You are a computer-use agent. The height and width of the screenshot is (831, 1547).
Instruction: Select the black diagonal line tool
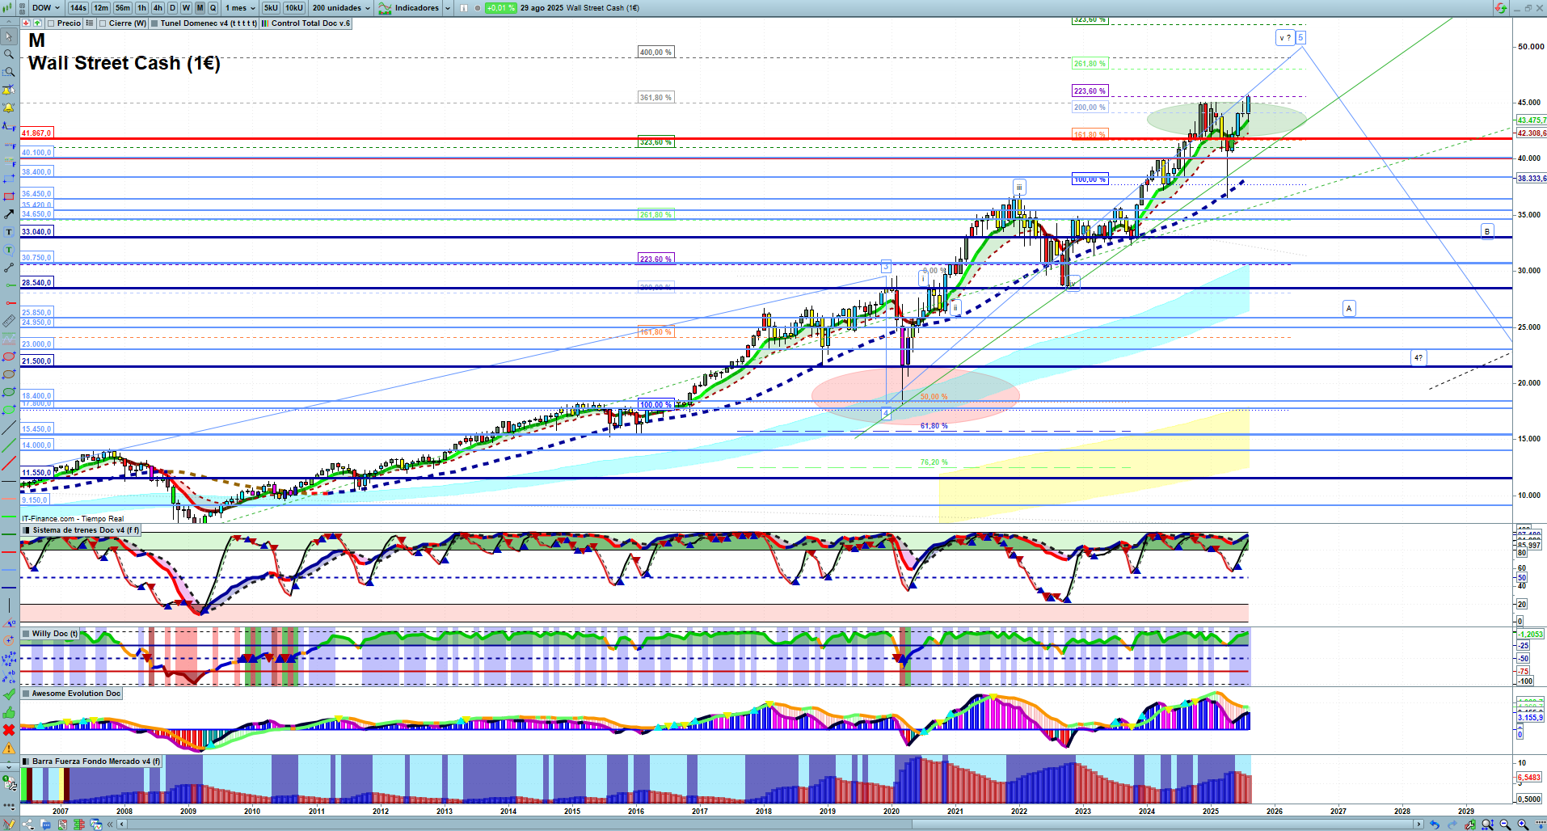[x=9, y=428]
